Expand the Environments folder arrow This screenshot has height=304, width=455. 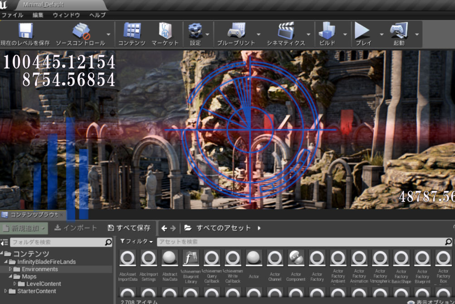pyautogui.click(x=10, y=269)
